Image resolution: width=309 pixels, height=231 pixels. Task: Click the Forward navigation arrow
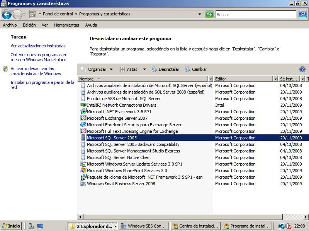click(x=17, y=14)
